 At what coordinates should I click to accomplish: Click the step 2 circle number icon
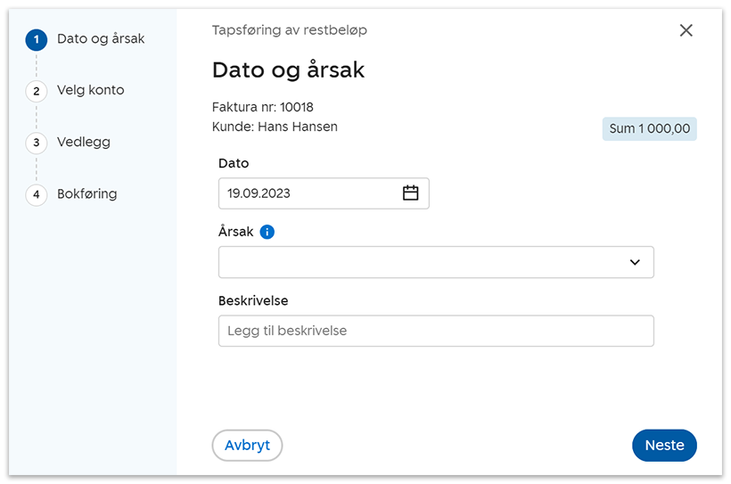coord(37,91)
